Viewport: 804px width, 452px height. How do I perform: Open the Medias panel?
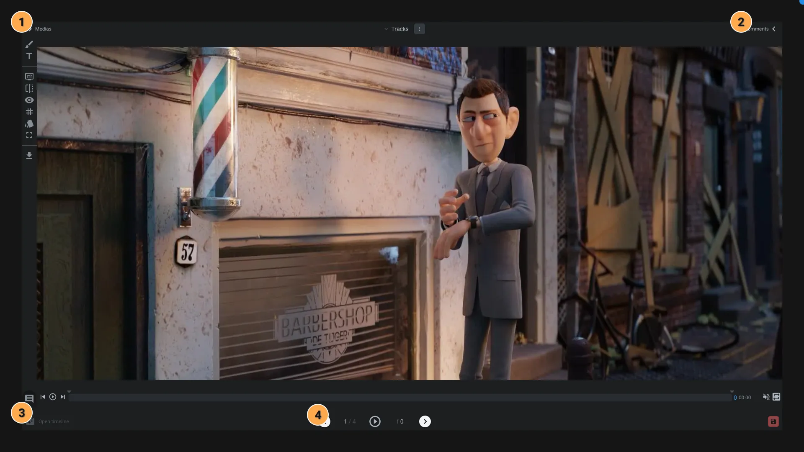pos(43,29)
